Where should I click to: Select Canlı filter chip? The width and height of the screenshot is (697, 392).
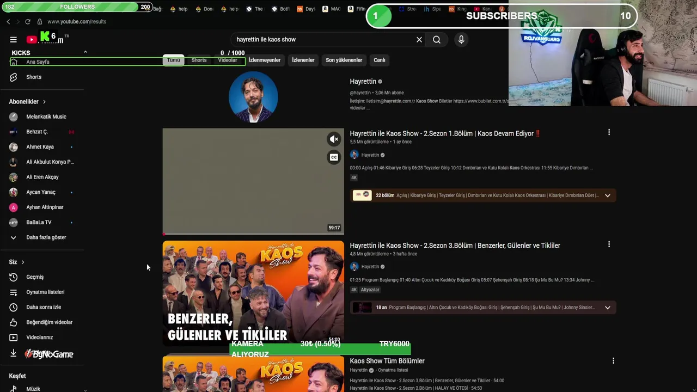coord(380,60)
